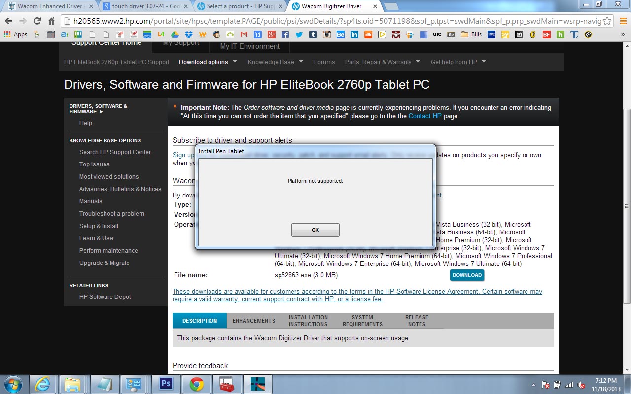631x394 pixels.
Task: Go back using the back arrow
Action: 8,21
